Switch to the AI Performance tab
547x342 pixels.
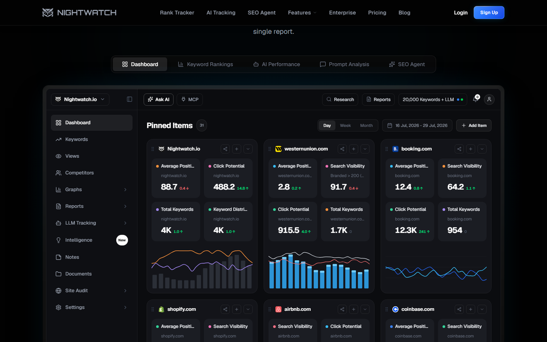pos(276,64)
